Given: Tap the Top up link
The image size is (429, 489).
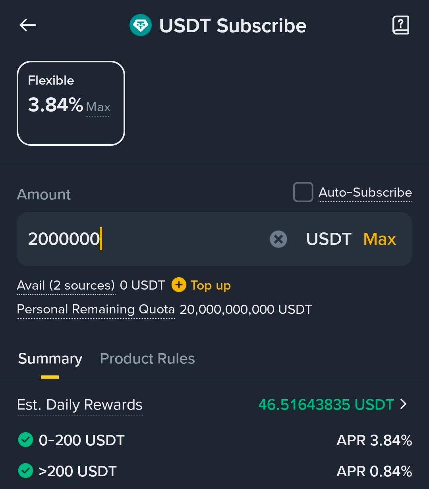Looking at the screenshot, I should (x=211, y=285).
